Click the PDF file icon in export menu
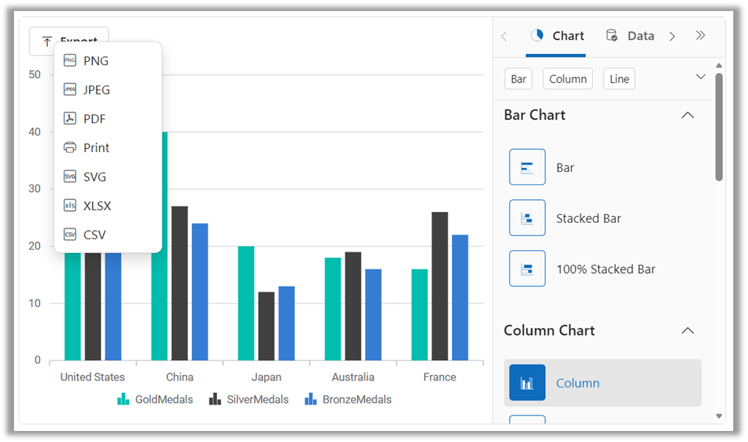 [x=69, y=118]
